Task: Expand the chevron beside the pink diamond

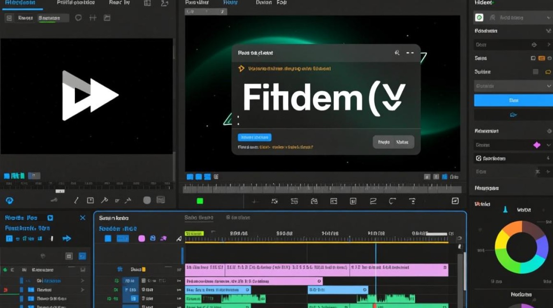Action: click(x=549, y=145)
